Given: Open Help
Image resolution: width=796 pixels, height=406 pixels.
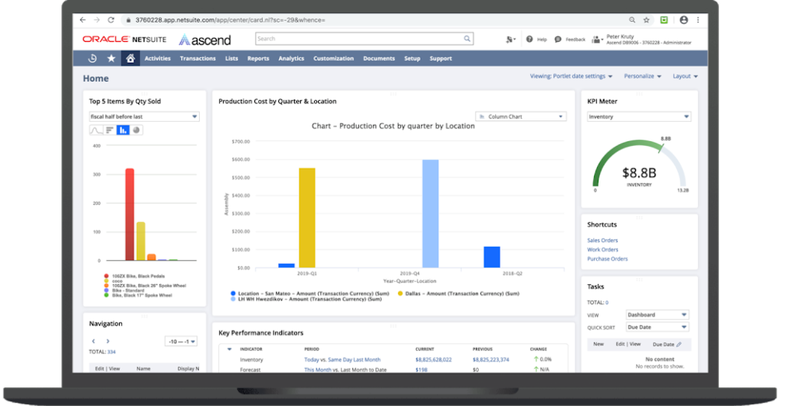Looking at the screenshot, I should coord(536,39).
